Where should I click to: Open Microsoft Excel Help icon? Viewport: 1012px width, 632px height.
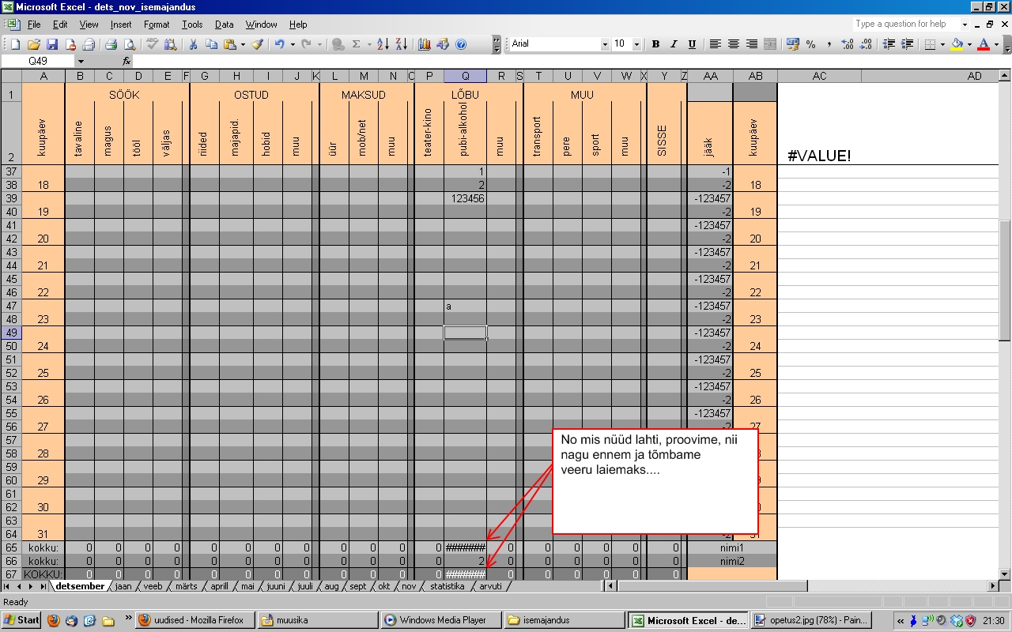pyautogui.click(x=461, y=44)
